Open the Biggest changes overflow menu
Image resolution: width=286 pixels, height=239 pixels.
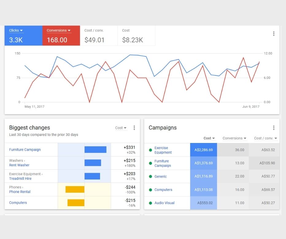134,128
